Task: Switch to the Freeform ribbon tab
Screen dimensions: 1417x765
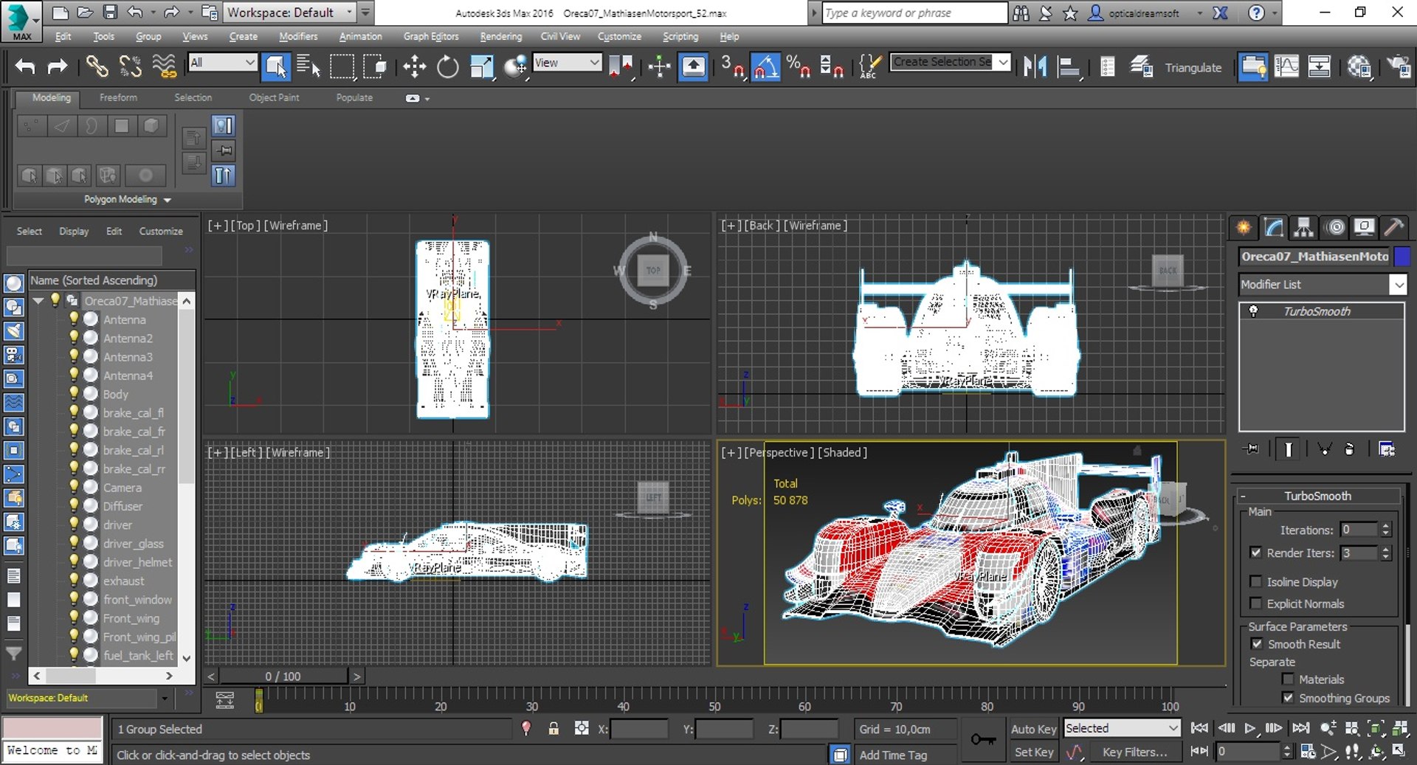Action: point(118,97)
